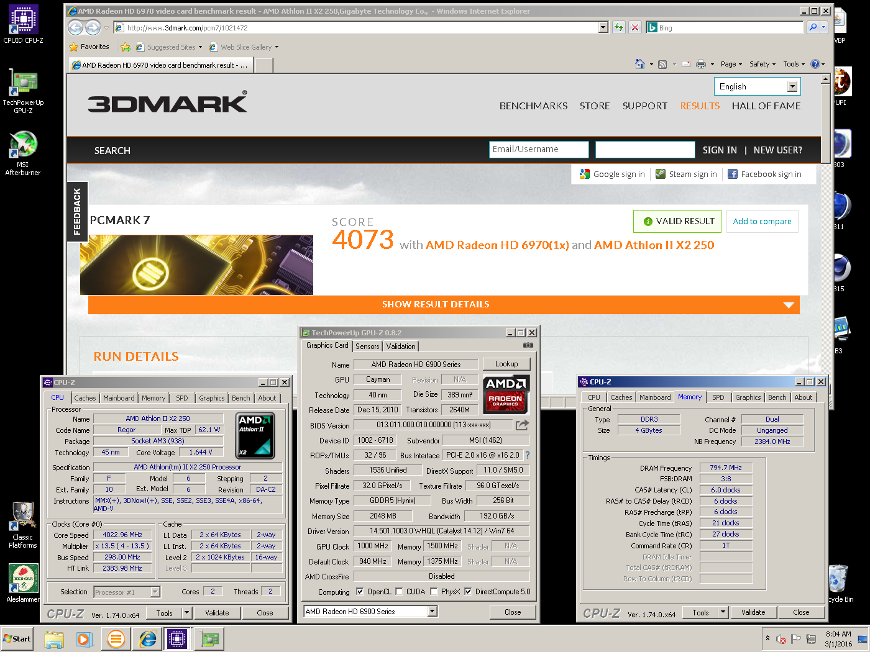Click GPU-Z BIOS share/export icon
870x652 pixels.
[522, 425]
